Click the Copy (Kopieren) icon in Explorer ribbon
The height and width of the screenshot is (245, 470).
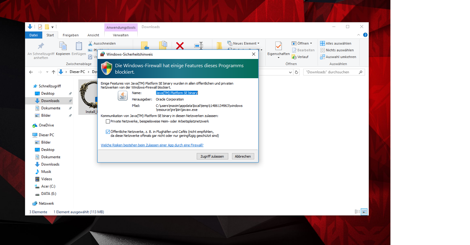click(63, 46)
